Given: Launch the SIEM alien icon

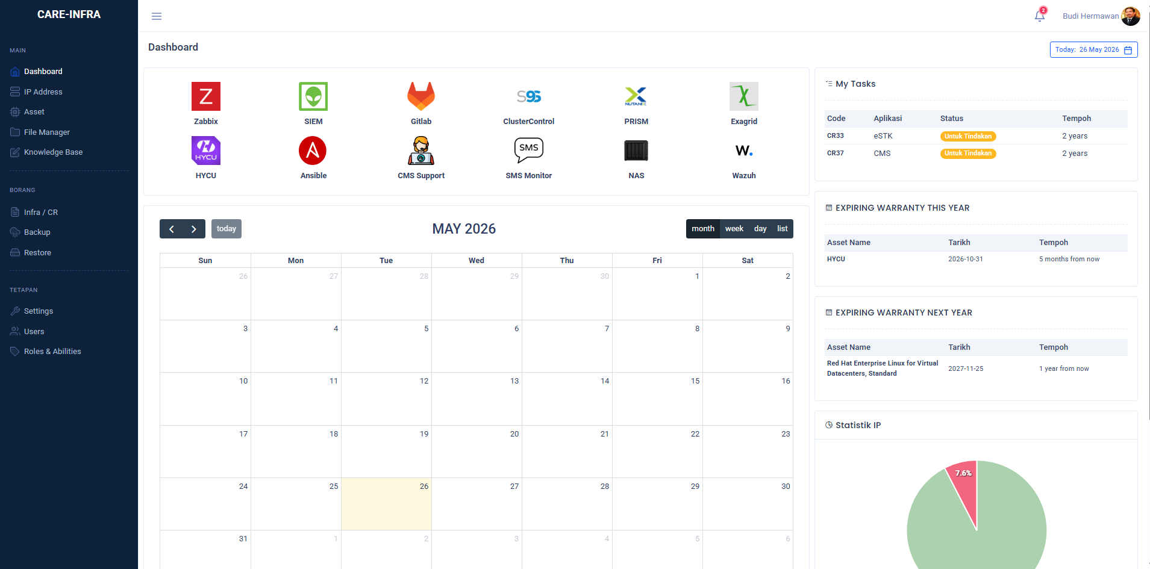Looking at the screenshot, I should click(313, 96).
